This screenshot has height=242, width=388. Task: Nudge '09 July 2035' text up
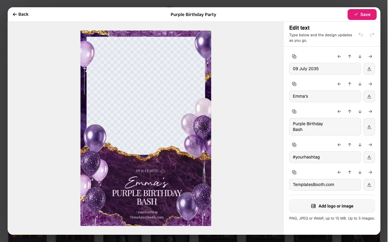pos(350,57)
